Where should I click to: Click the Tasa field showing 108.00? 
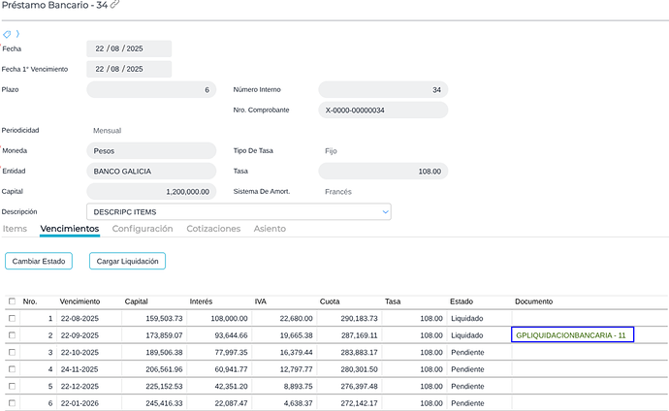383,172
